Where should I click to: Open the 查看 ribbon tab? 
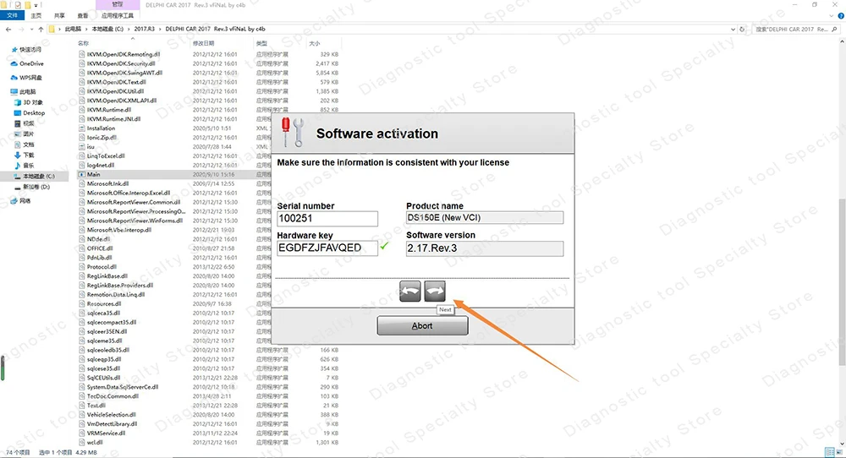click(83, 15)
